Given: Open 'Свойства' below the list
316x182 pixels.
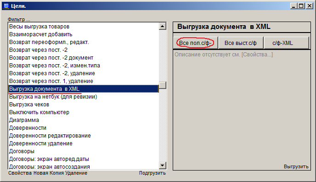Looking at the screenshot, I should tap(20, 173).
